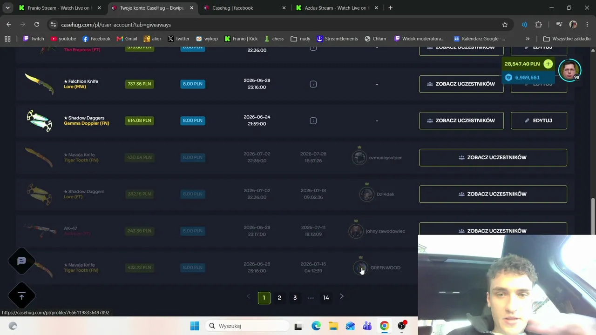Open the Chrome tab search dropdown
The height and width of the screenshot is (335, 596).
coord(7,8)
